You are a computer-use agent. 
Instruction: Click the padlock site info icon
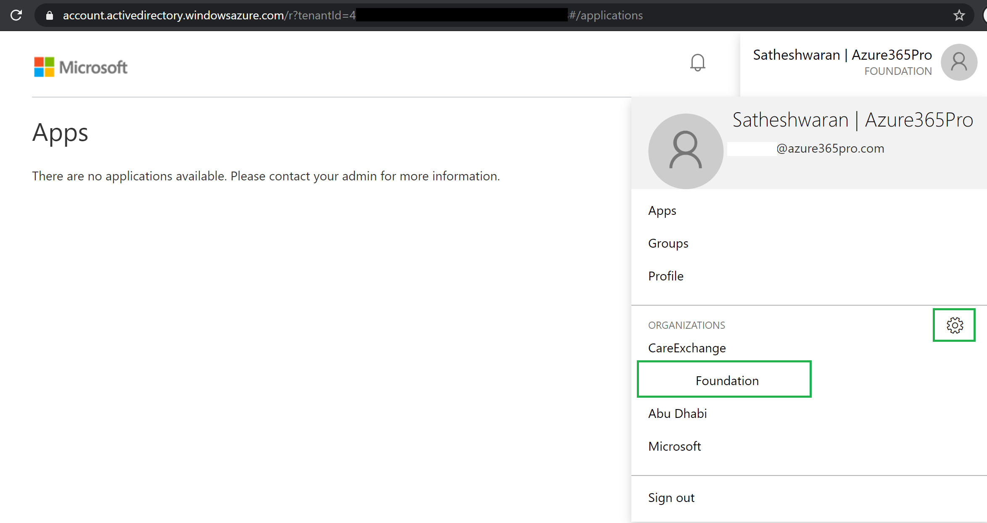pos(50,16)
